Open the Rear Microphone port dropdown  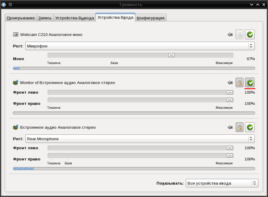pos(140,139)
